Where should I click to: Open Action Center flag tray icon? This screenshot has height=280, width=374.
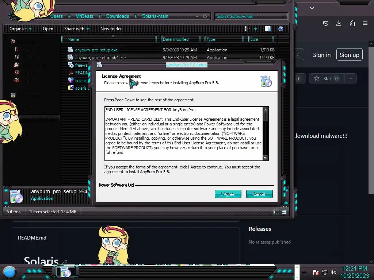[x=316, y=272]
